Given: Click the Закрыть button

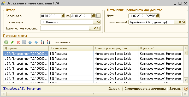Looking at the screenshot, I should point(175,89).
